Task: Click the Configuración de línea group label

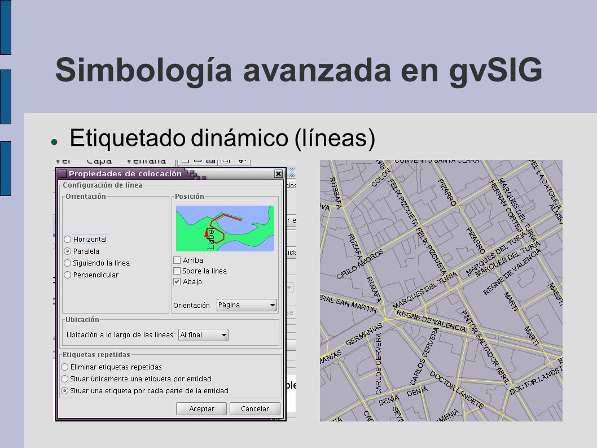Action: click(103, 185)
